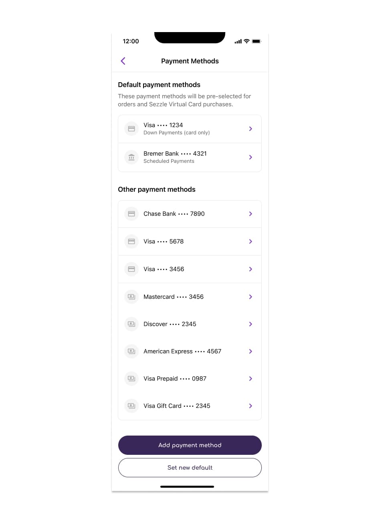Tap the home indicator bar at bottom
Viewport: 380px width, 523px height.
tap(187, 487)
